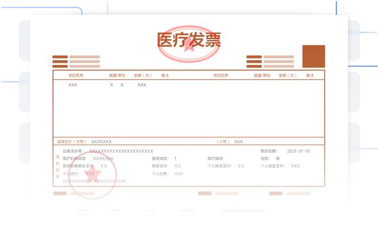This screenshot has width=379, height=246.
Task: Select the rightmost 备注 column header
Action: (x=310, y=75)
